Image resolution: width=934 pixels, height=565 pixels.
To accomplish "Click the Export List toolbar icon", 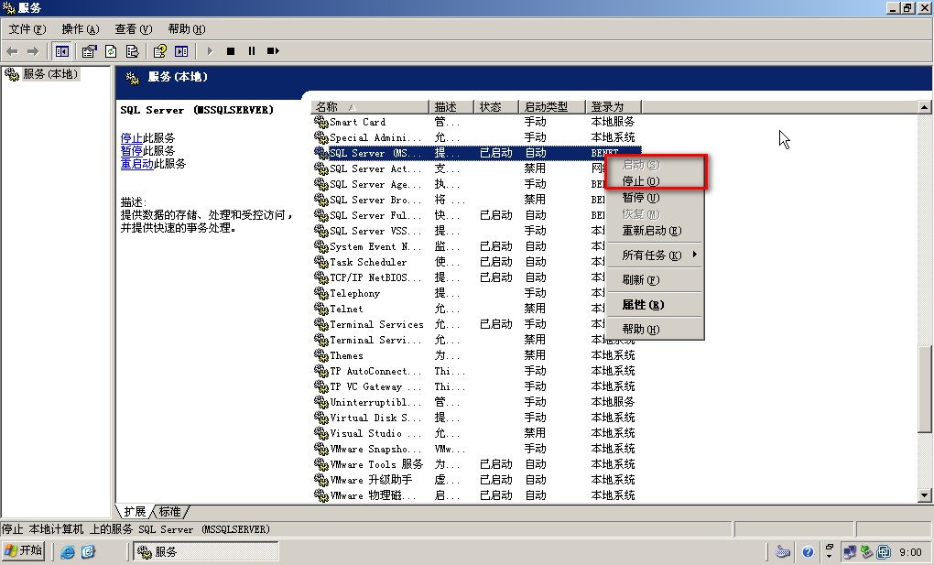I will [x=132, y=51].
